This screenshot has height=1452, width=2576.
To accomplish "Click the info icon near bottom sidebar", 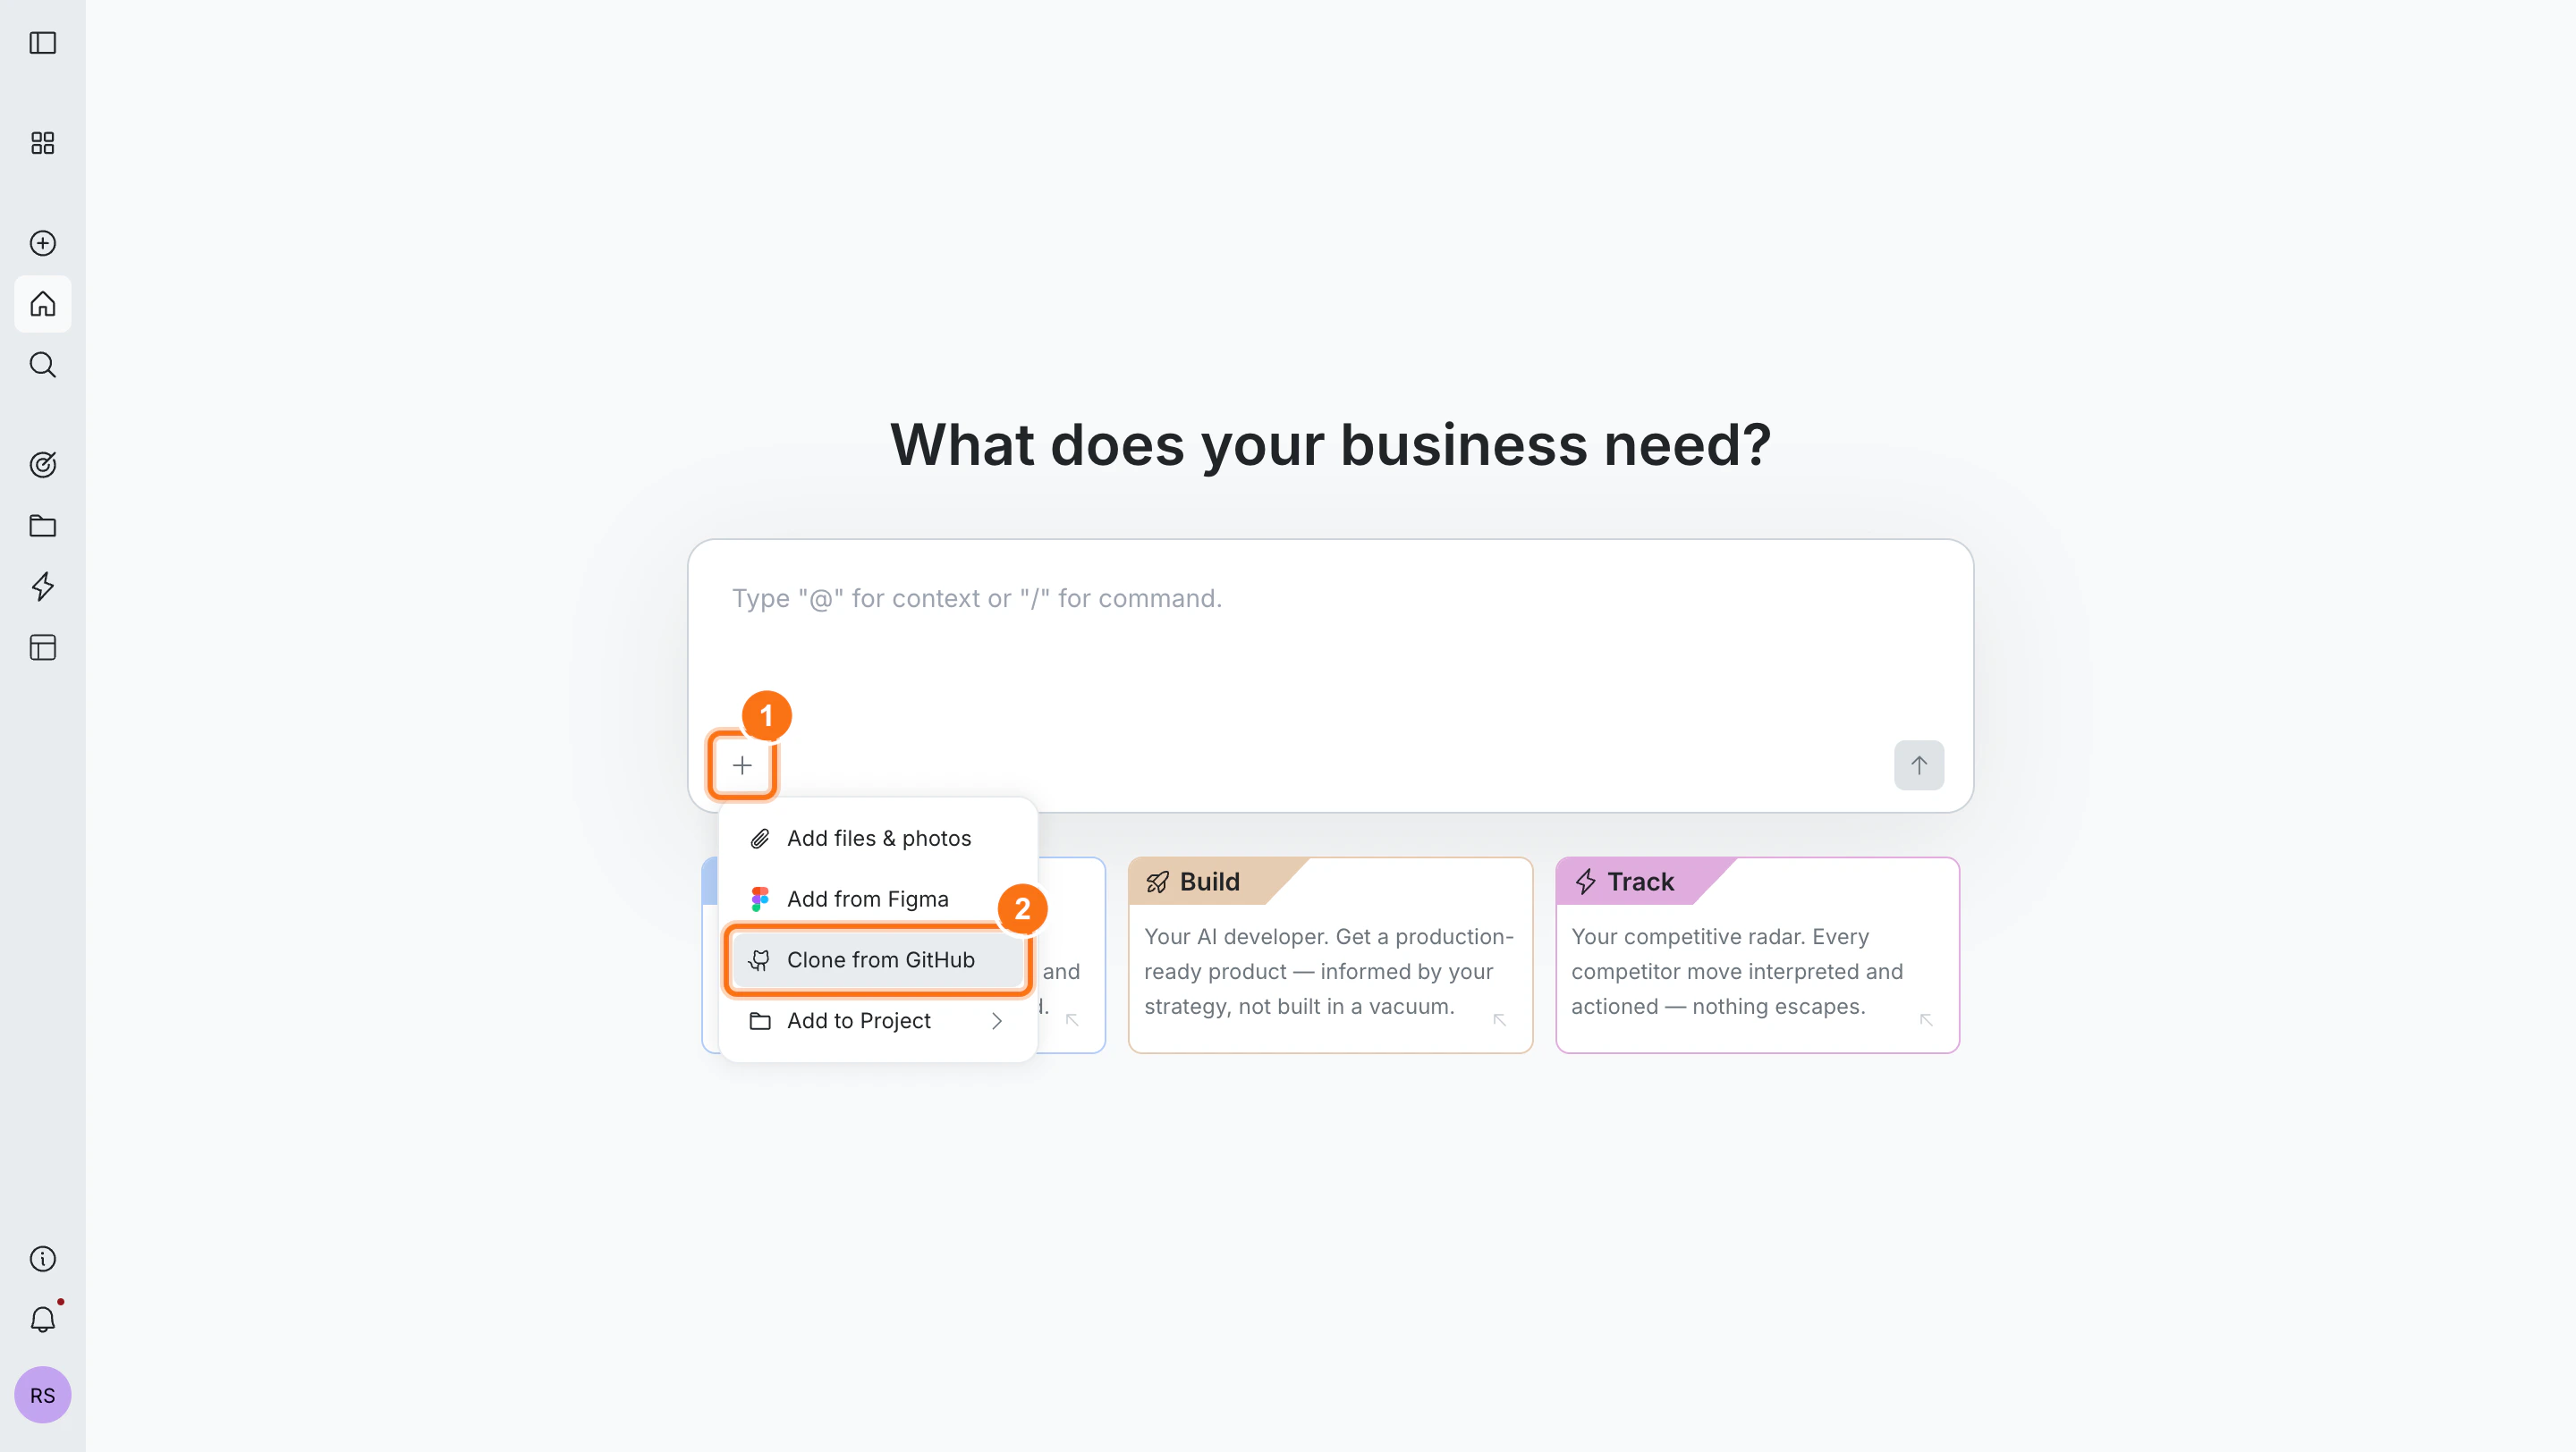I will pos(42,1258).
